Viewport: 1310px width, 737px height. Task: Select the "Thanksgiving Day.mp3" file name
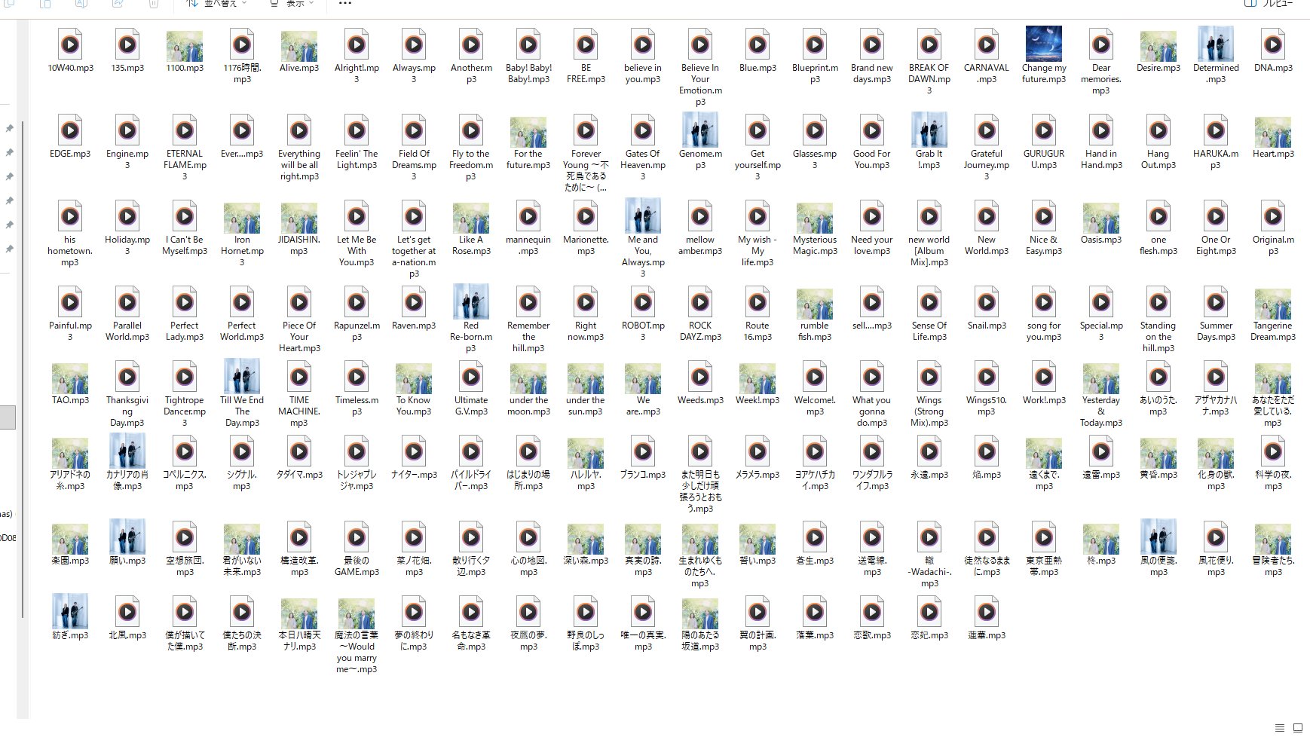[127, 411]
